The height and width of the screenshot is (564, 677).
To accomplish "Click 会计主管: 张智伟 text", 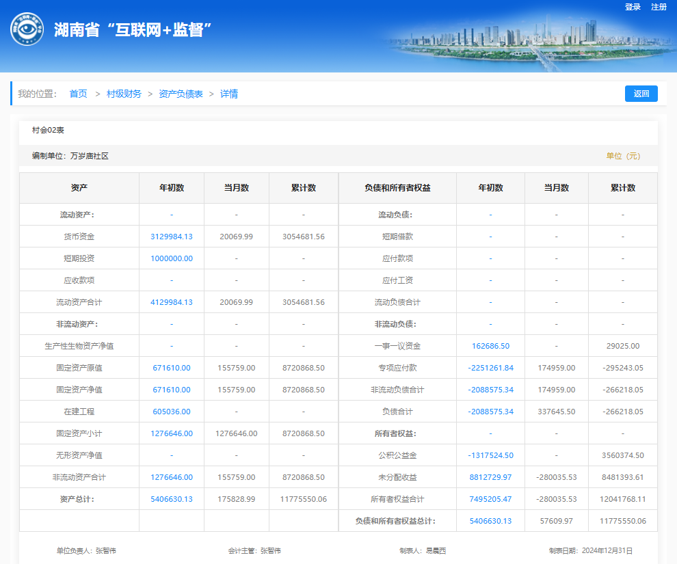I will coord(254,550).
